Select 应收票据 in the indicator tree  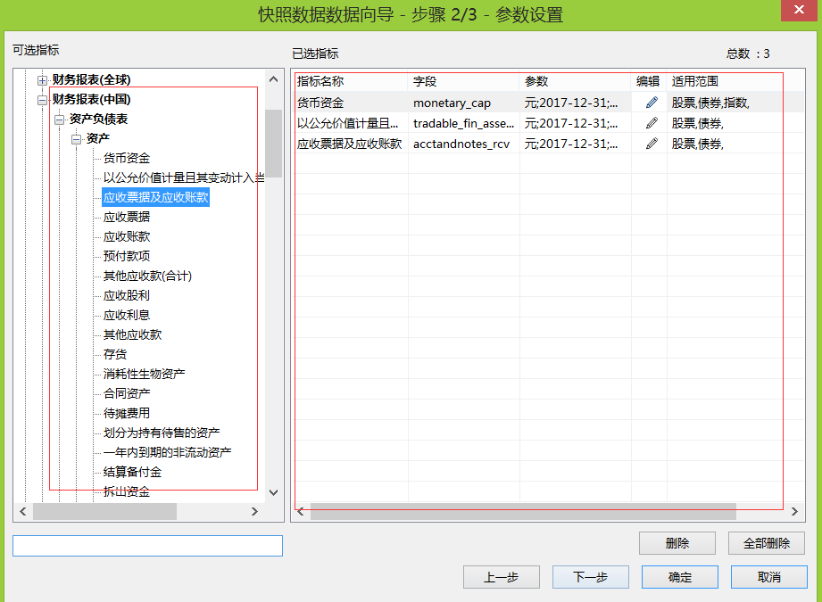[x=126, y=218]
